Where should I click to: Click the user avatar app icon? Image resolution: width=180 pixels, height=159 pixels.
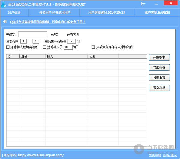click(x=3, y=5)
